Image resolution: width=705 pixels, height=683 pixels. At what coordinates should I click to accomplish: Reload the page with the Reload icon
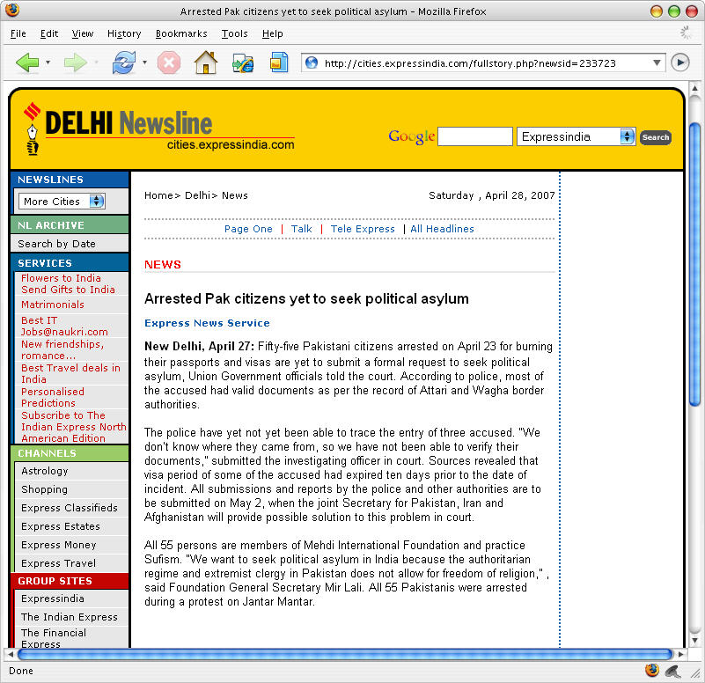(x=123, y=62)
